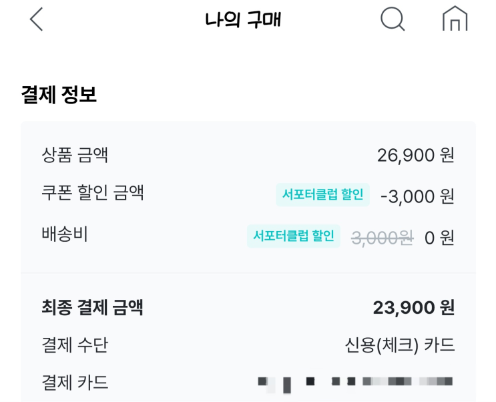Viewport: 496px width, 402px height.
Task: Select the 결제 카드 label
Action: (75, 383)
